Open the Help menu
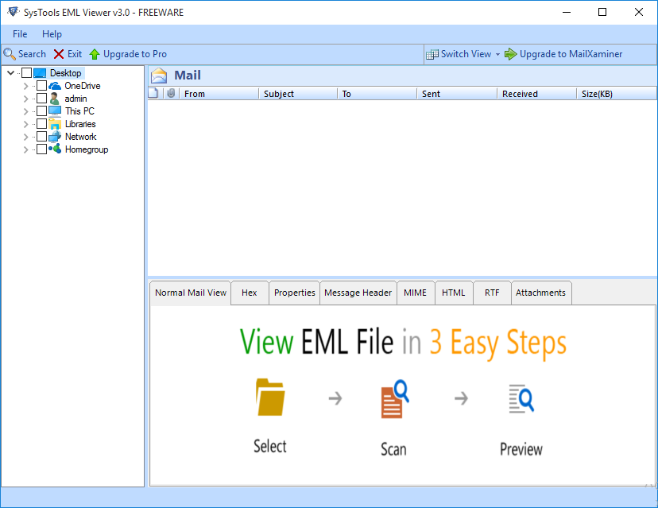658x508 pixels. point(52,34)
